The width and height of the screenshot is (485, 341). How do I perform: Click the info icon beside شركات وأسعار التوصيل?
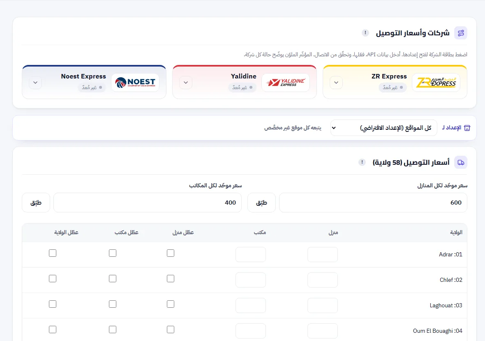click(365, 32)
